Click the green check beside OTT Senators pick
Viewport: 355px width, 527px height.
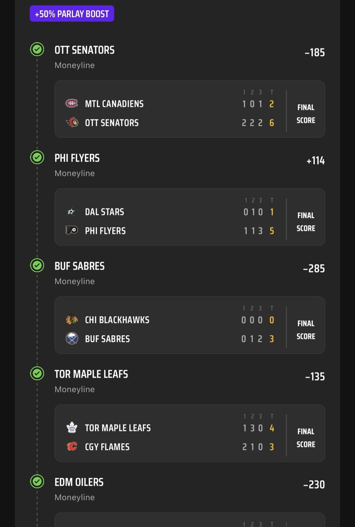click(37, 50)
